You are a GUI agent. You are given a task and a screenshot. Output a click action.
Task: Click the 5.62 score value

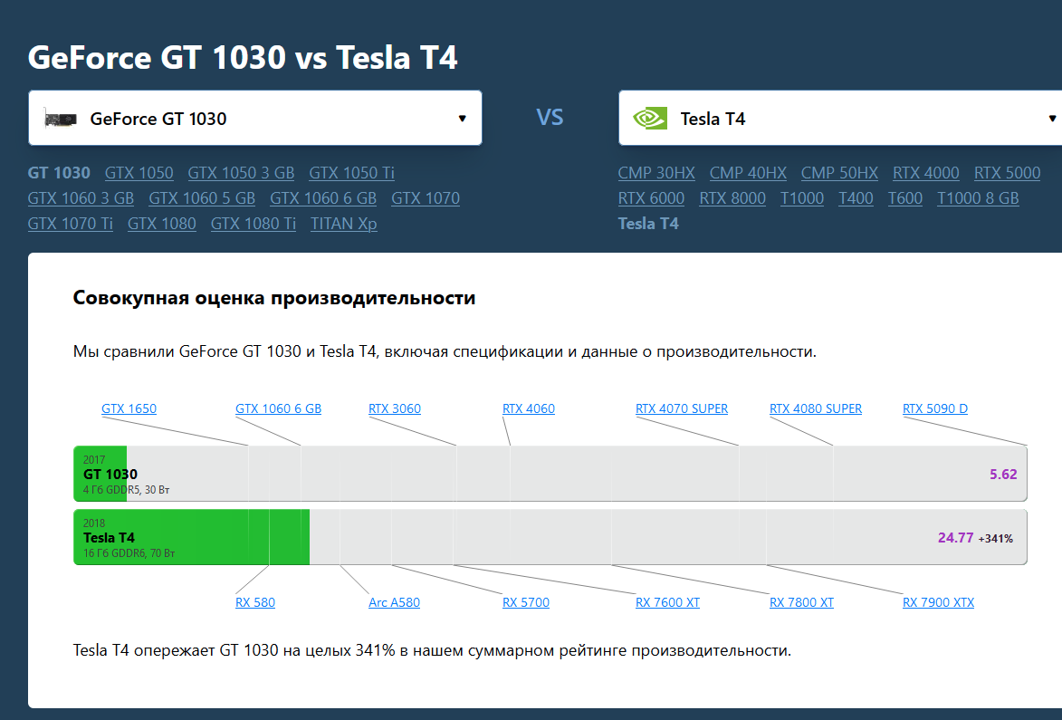click(1003, 475)
